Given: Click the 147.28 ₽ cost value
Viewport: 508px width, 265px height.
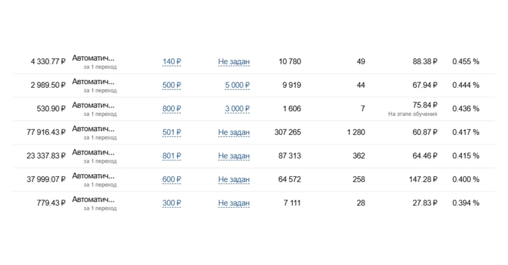Looking at the screenshot, I should (x=423, y=179).
